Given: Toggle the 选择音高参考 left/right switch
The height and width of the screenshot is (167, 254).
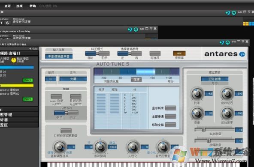Looking at the screenshot, I should point(130,54).
